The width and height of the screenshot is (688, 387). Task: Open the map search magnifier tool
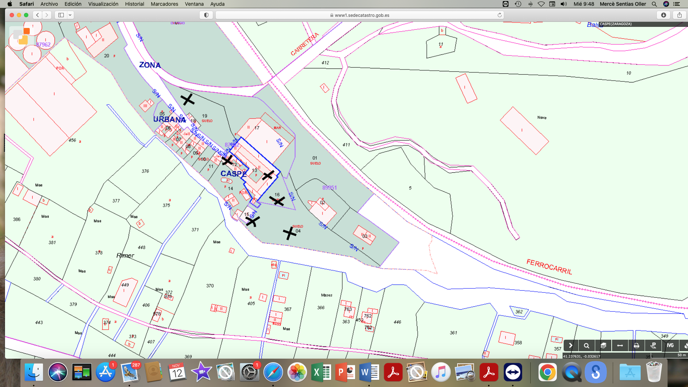tap(587, 346)
